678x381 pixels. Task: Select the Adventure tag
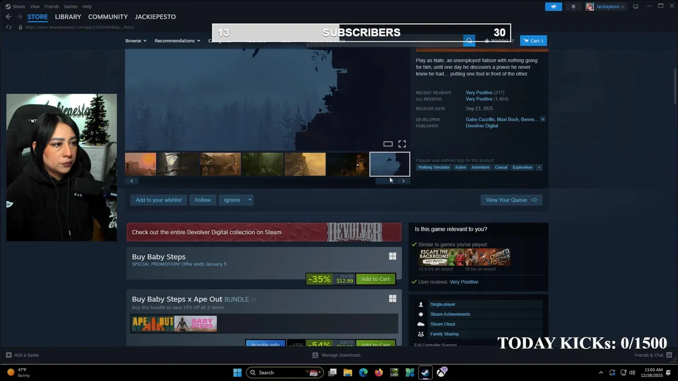coord(480,167)
